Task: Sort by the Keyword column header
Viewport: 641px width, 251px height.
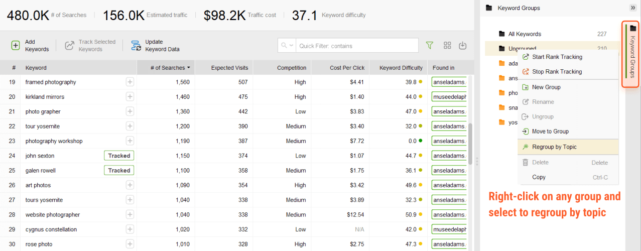Action: point(78,68)
